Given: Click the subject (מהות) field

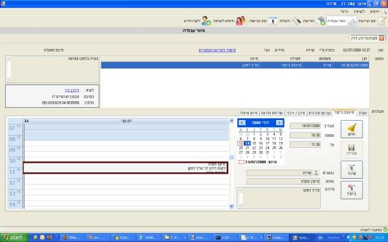Looking at the screenshot, I should 283,181.
